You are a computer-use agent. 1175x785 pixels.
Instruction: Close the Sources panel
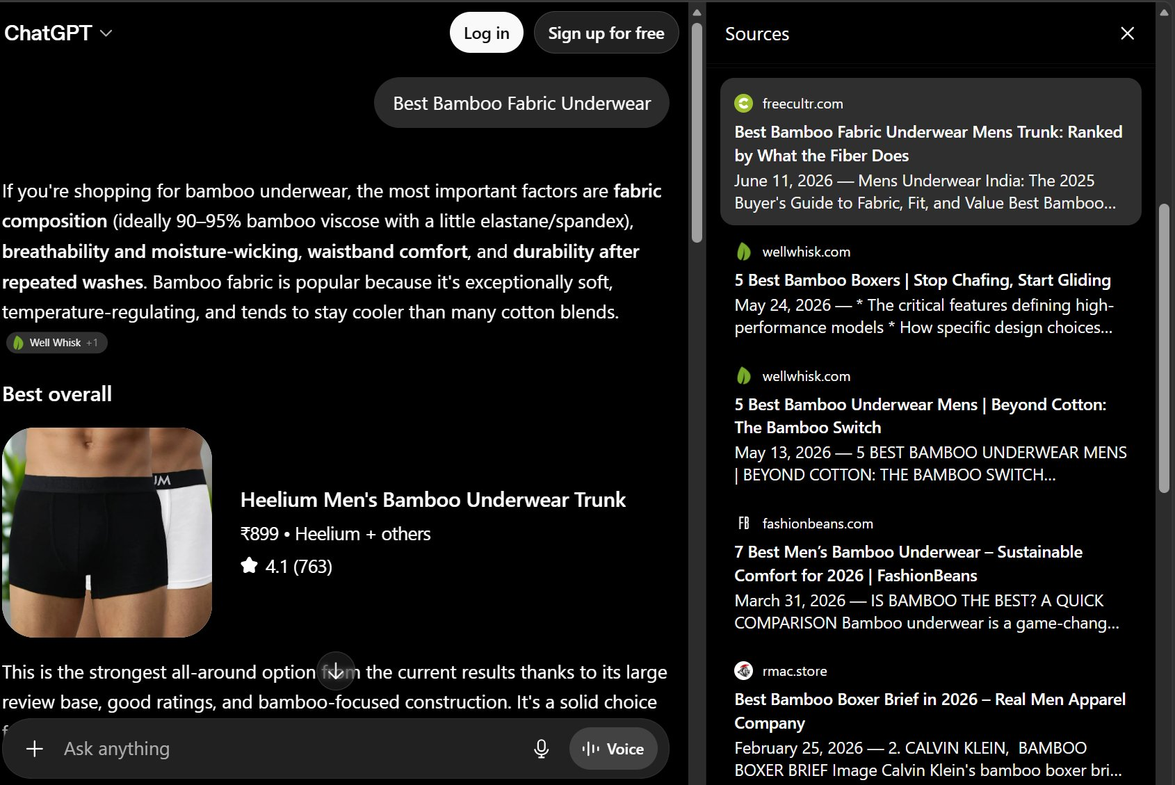1127,33
